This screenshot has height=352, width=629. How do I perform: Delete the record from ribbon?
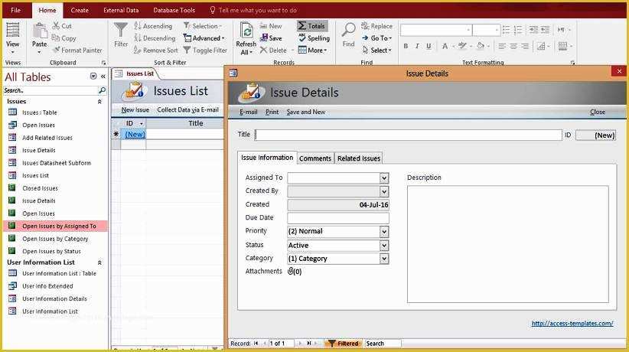point(273,51)
